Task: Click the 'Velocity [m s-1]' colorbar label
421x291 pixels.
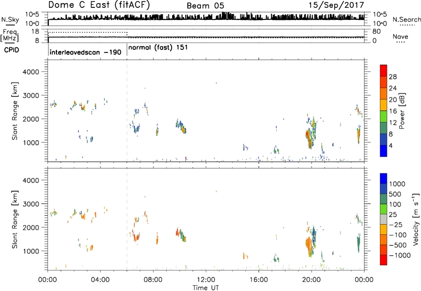Action: click(x=416, y=219)
